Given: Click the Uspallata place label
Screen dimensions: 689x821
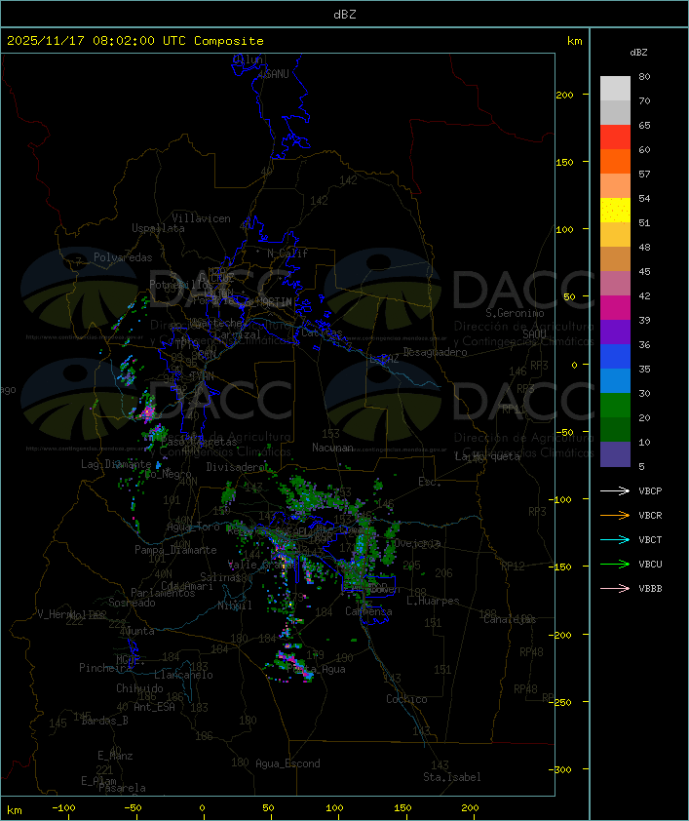Looking at the screenshot, I should tap(158, 228).
